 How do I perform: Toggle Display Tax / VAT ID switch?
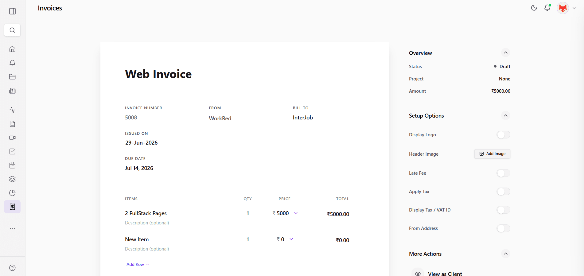[x=503, y=210]
